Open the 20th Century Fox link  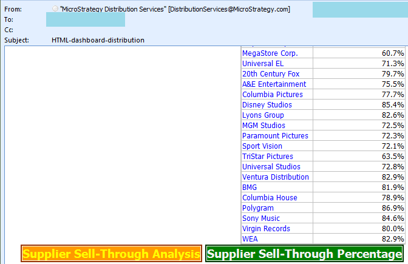tap(271, 74)
